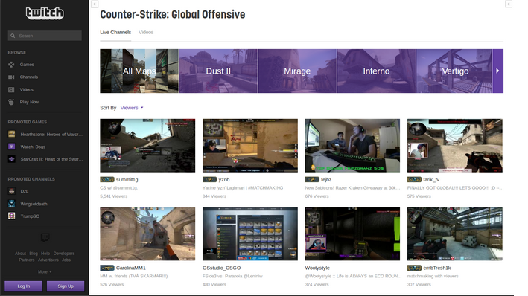Open tejbz's stream thumbnail
The width and height of the screenshot is (528, 296).
[352, 145]
